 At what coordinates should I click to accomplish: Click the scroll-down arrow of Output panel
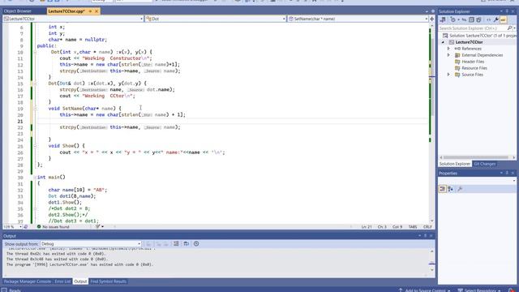point(431,270)
